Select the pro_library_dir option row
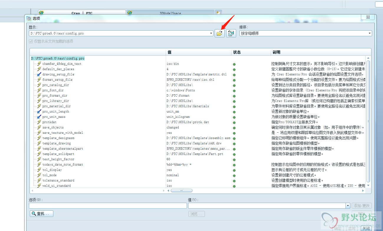Screen dimensions: 383x231 [55, 101]
